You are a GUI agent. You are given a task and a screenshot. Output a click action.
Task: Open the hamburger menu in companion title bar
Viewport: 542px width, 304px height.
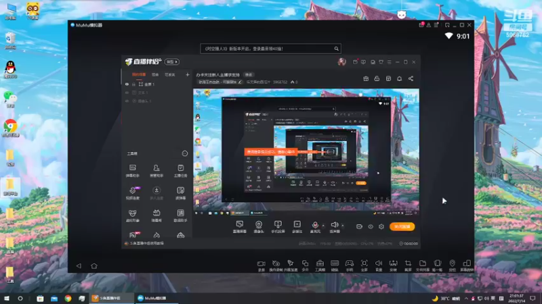(389, 62)
